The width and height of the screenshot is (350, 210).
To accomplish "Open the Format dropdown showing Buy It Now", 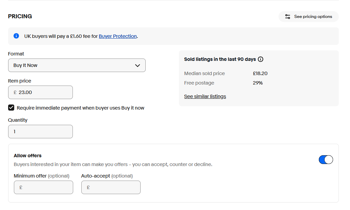I will click(77, 65).
